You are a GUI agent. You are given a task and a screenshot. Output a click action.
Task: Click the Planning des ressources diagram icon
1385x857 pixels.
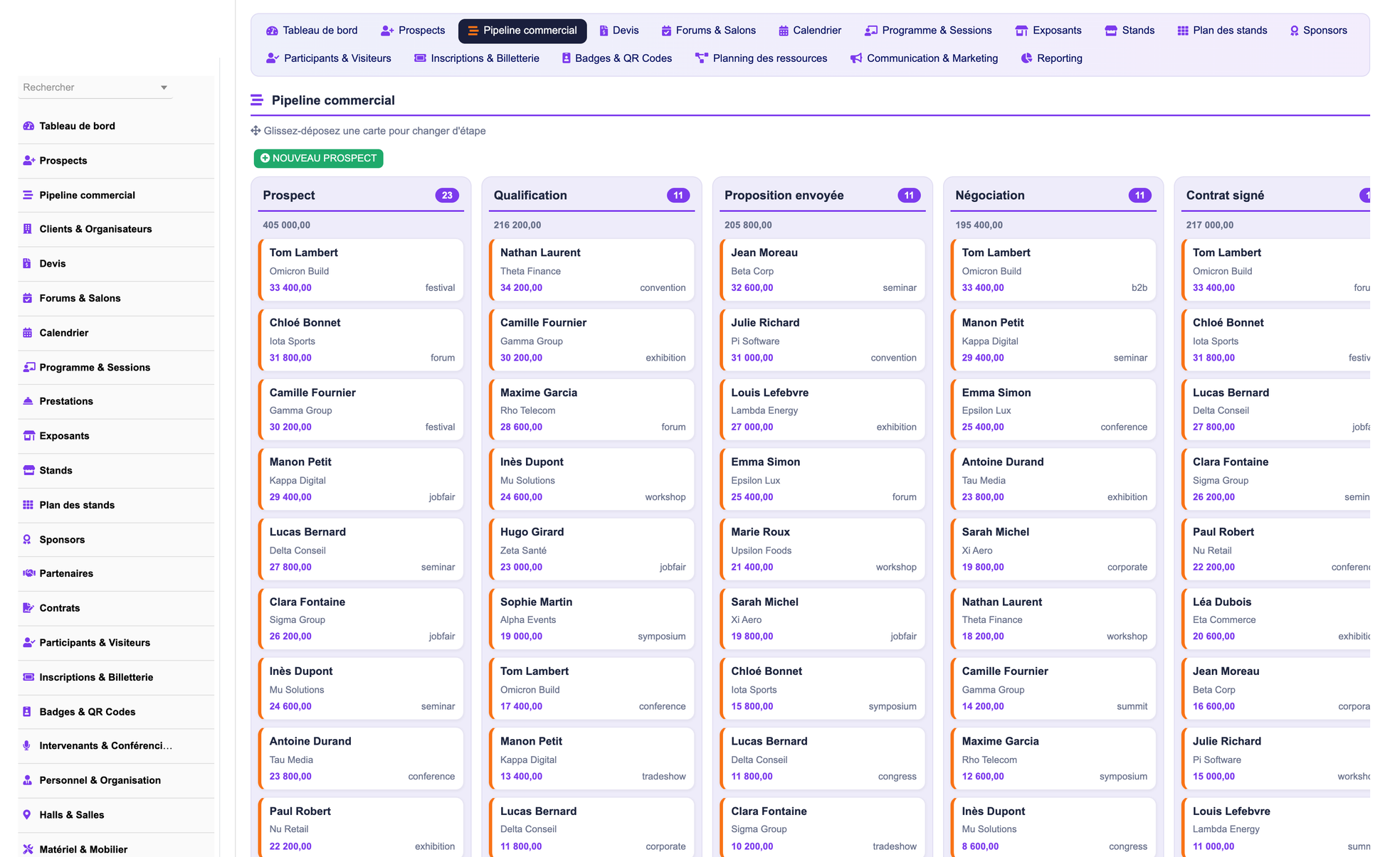702,58
